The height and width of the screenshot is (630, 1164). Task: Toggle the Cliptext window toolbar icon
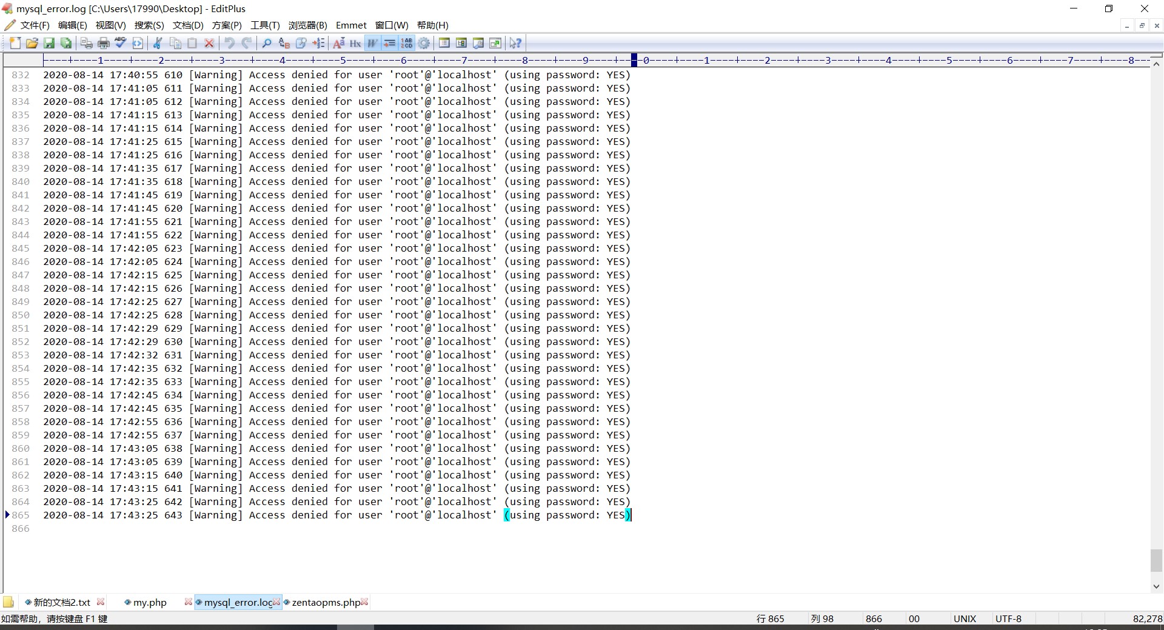pos(461,43)
